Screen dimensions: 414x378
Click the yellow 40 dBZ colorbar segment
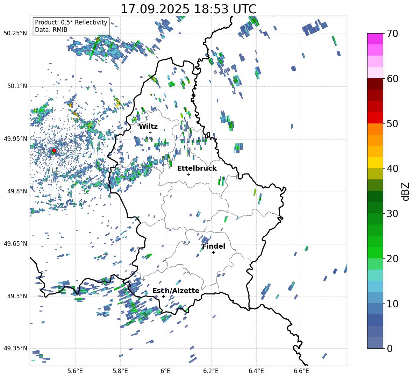pos(375,163)
